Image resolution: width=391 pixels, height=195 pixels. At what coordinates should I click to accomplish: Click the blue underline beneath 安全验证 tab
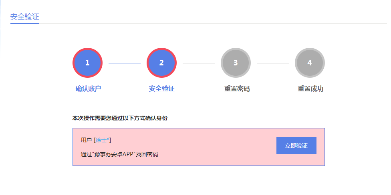tap(25, 23)
